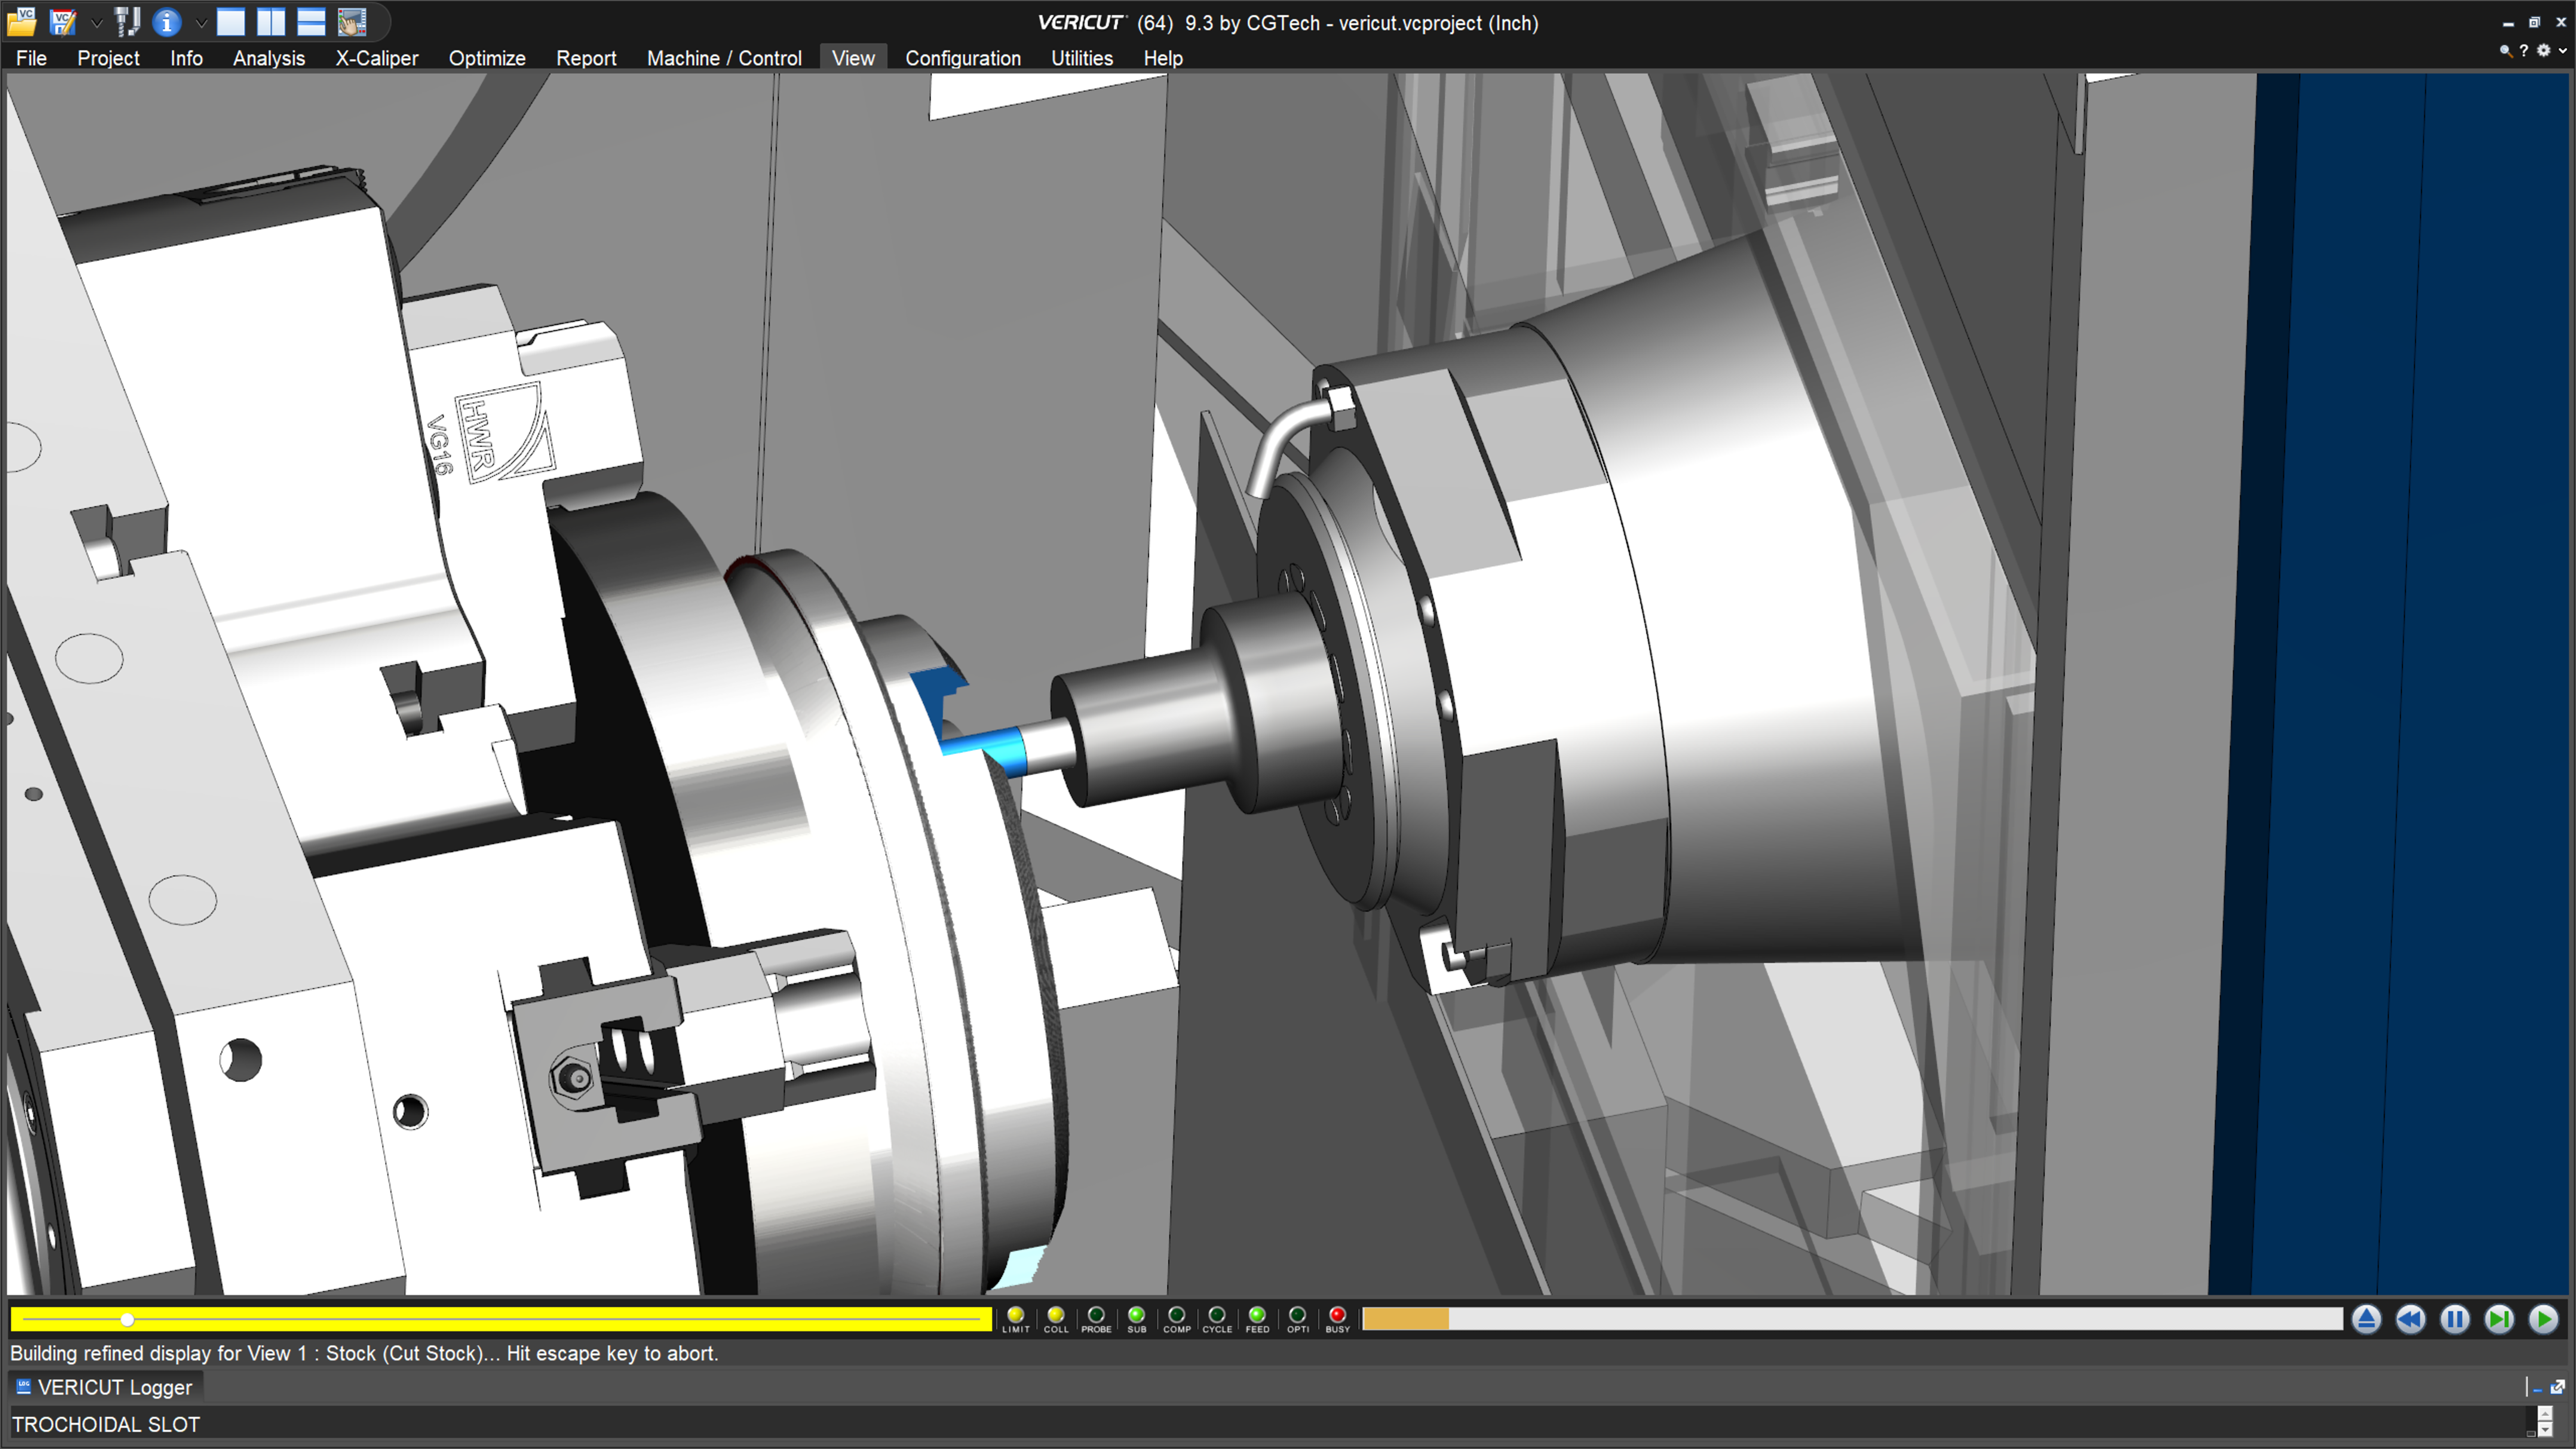This screenshot has width=2576, height=1449.
Task: Open the Machine / Control menu
Action: click(724, 58)
